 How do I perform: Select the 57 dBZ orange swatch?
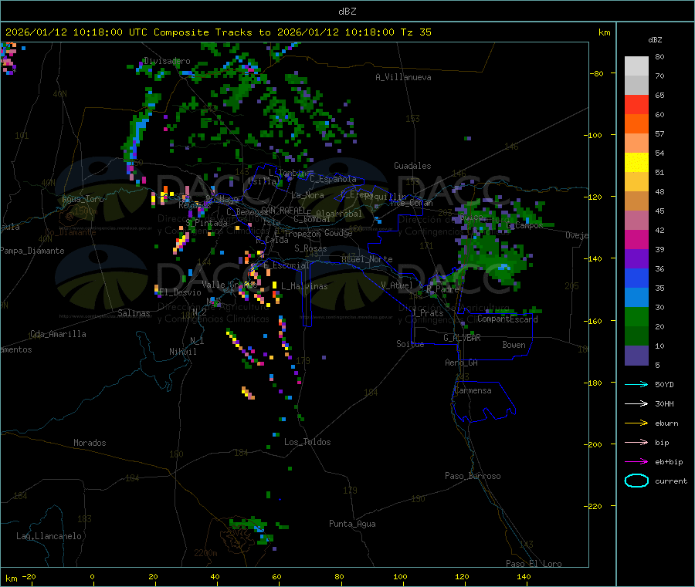point(636,124)
